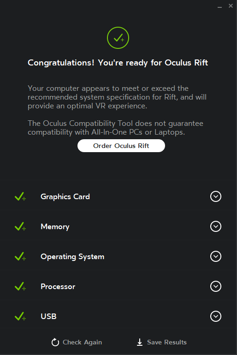Click the Save Results download icon
The image size is (237, 355).
(140, 342)
